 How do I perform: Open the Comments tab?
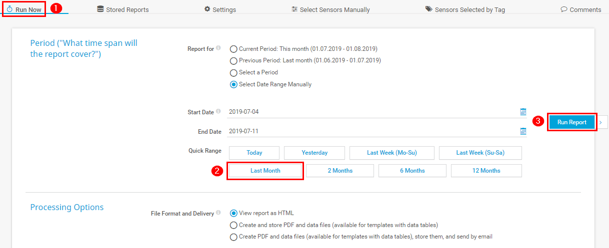[x=581, y=9]
